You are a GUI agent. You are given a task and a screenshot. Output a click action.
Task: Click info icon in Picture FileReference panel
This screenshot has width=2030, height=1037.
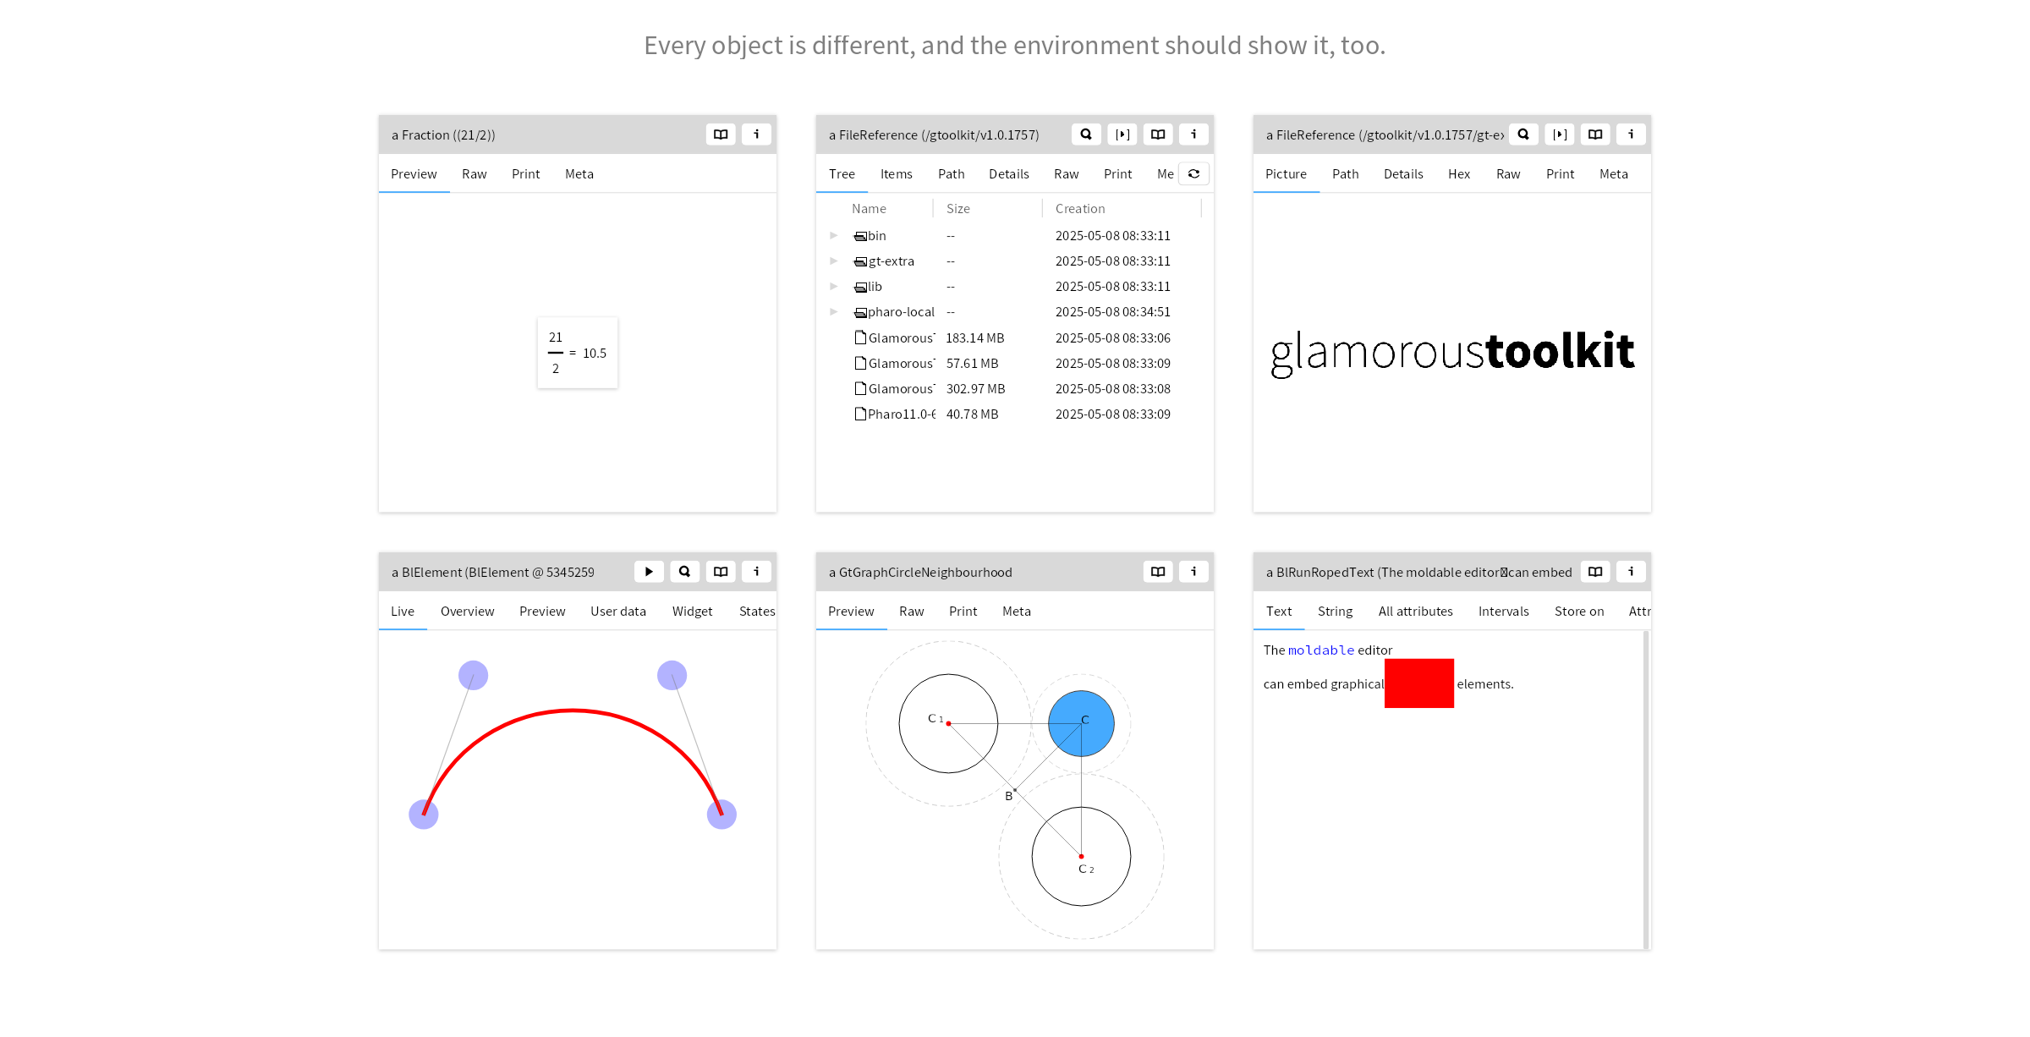coord(1631,134)
